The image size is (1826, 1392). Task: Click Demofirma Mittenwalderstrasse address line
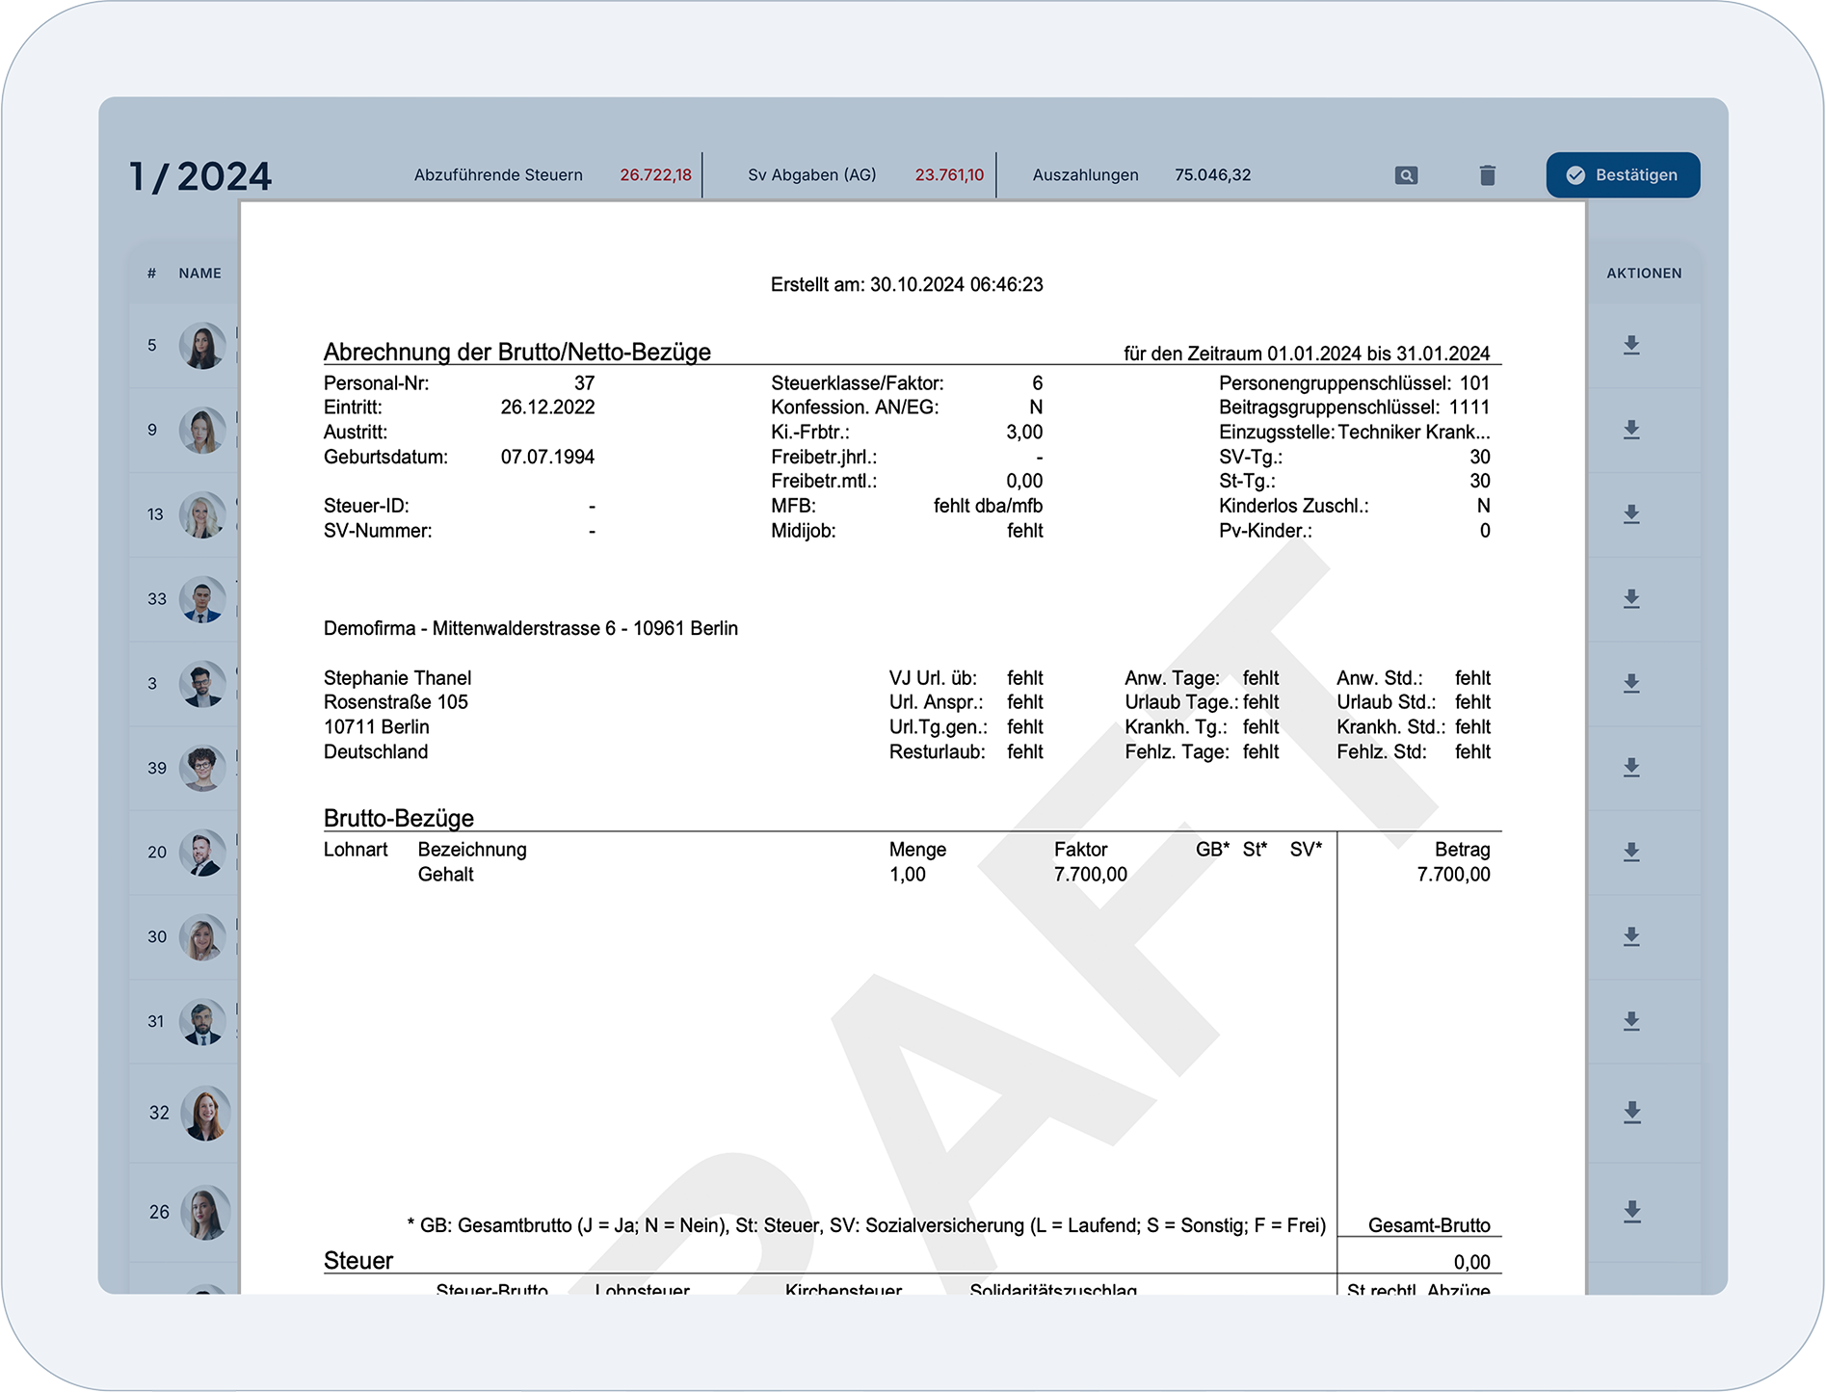click(x=531, y=629)
